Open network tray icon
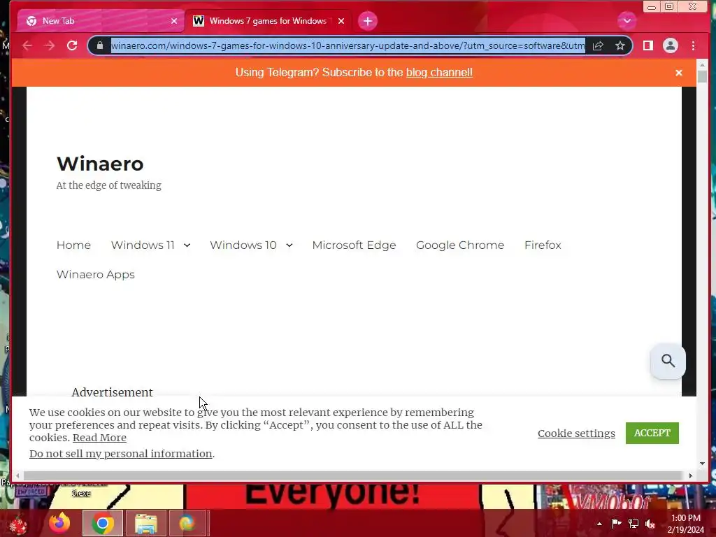 coord(633,524)
